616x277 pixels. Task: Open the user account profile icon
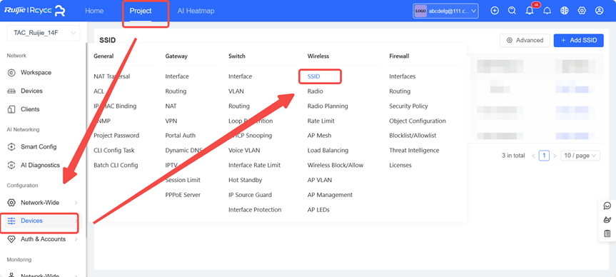coord(599,11)
